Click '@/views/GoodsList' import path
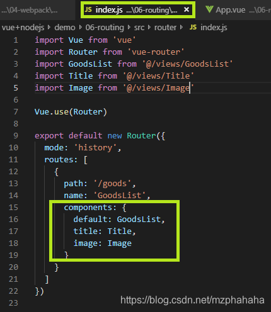 187,64
